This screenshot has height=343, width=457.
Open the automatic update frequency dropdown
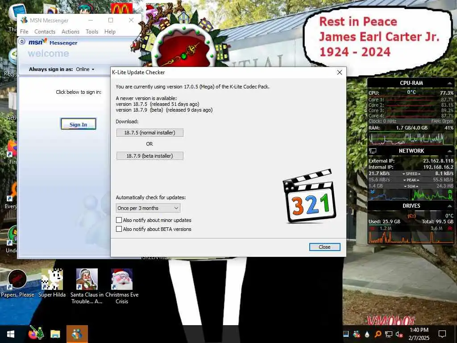(x=148, y=208)
